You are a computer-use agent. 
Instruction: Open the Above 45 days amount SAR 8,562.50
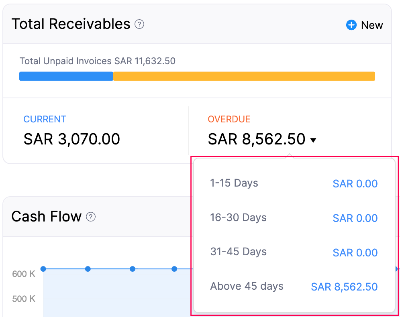[344, 286]
